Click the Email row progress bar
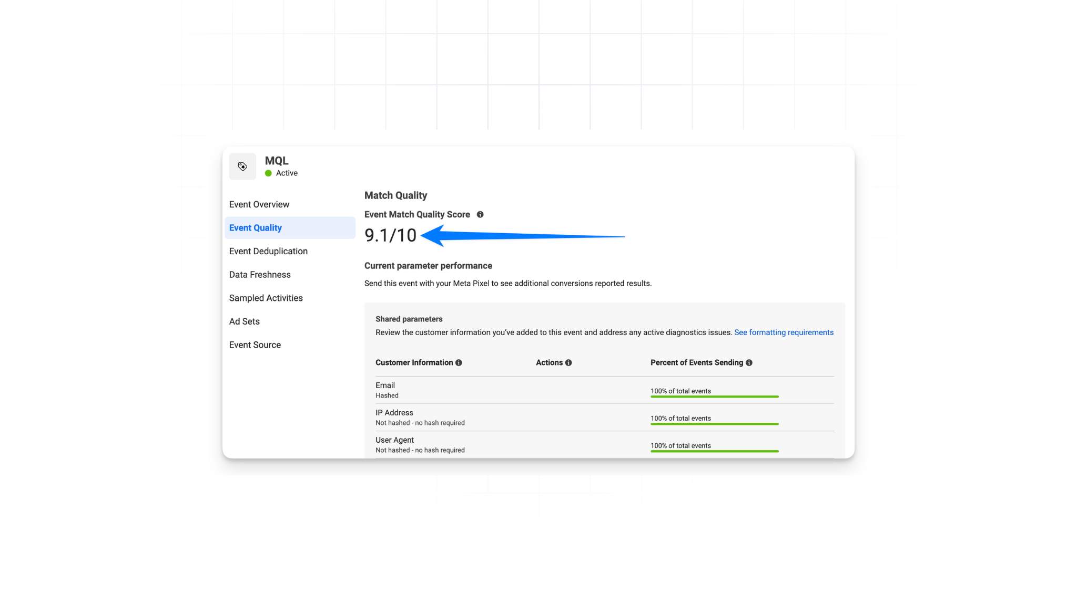This screenshot has height=605, width=1077. 715,397
